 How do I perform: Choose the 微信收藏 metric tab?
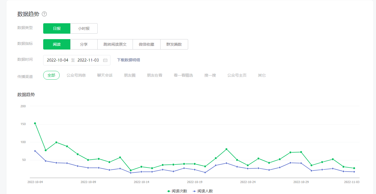[x=147, y=44]
